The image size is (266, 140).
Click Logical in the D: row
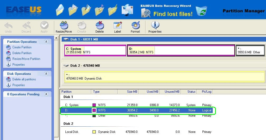click(207, 110)
